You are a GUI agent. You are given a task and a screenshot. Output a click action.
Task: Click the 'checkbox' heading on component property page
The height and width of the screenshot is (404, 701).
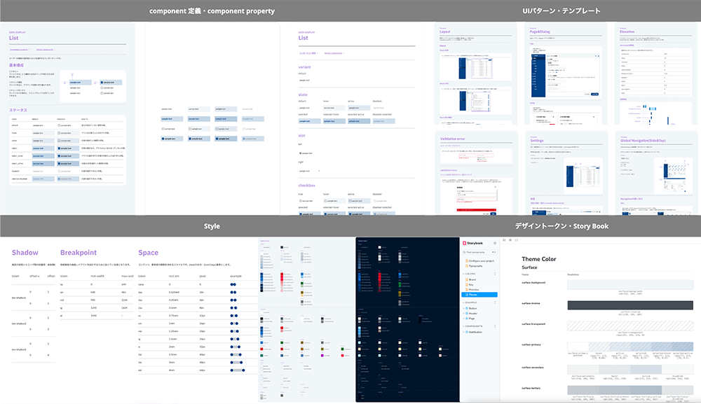click(x=307, y=186)
